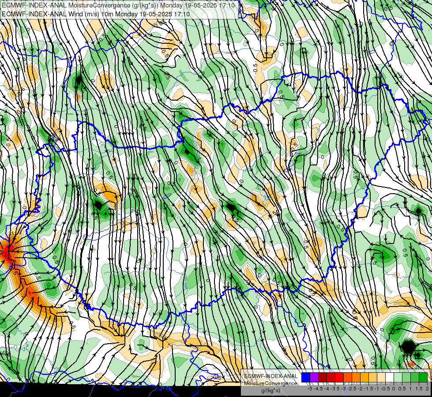This screenshot has width=432, height=397.
Task: Click the '-1' value on the legend scale
Action: coord(377,389)
